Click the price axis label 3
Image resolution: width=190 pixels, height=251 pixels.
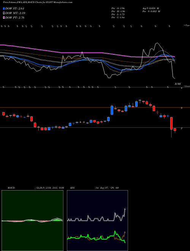(182, 108)
